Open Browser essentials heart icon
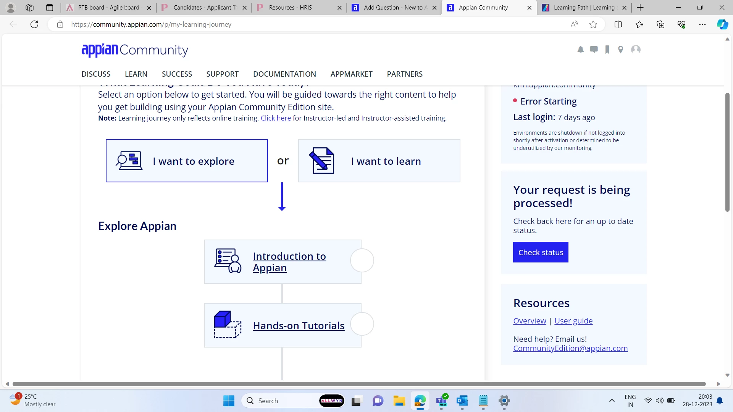The width and height of the screenshot is (733, 412). tap(681, 24)
